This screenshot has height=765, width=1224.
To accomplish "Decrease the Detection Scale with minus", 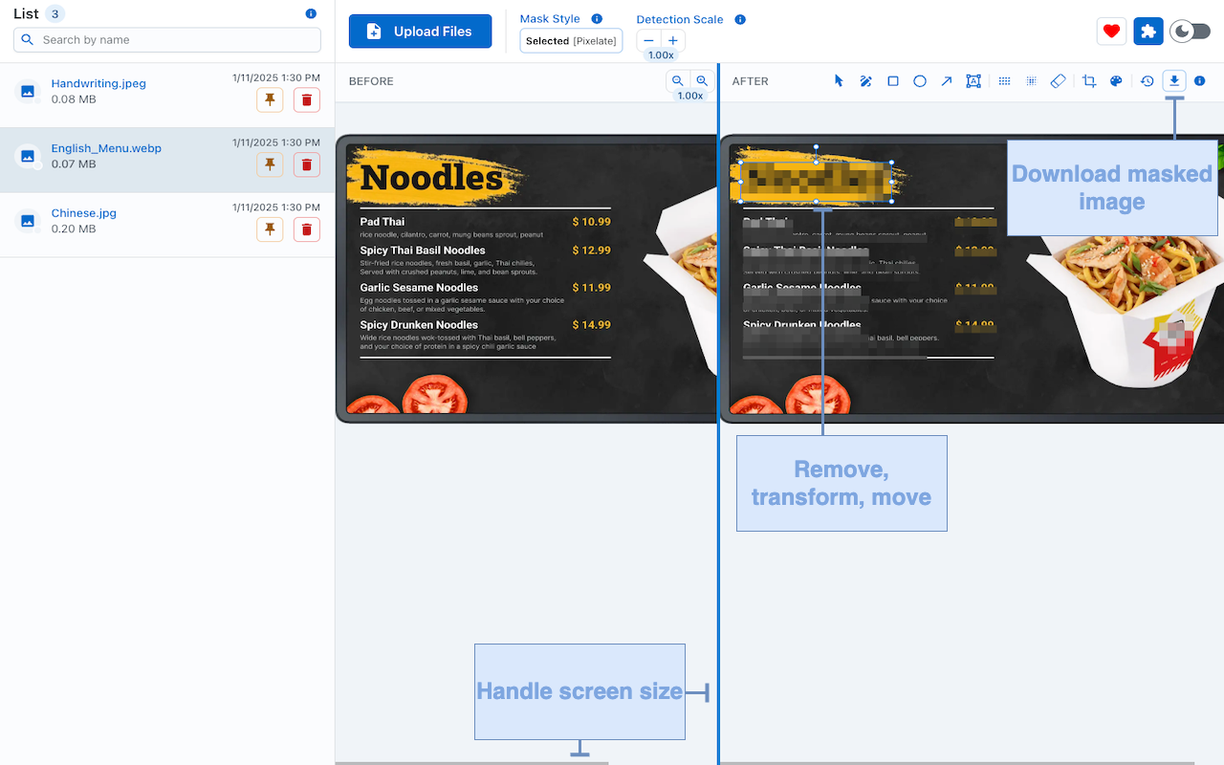I will point(648,41).
